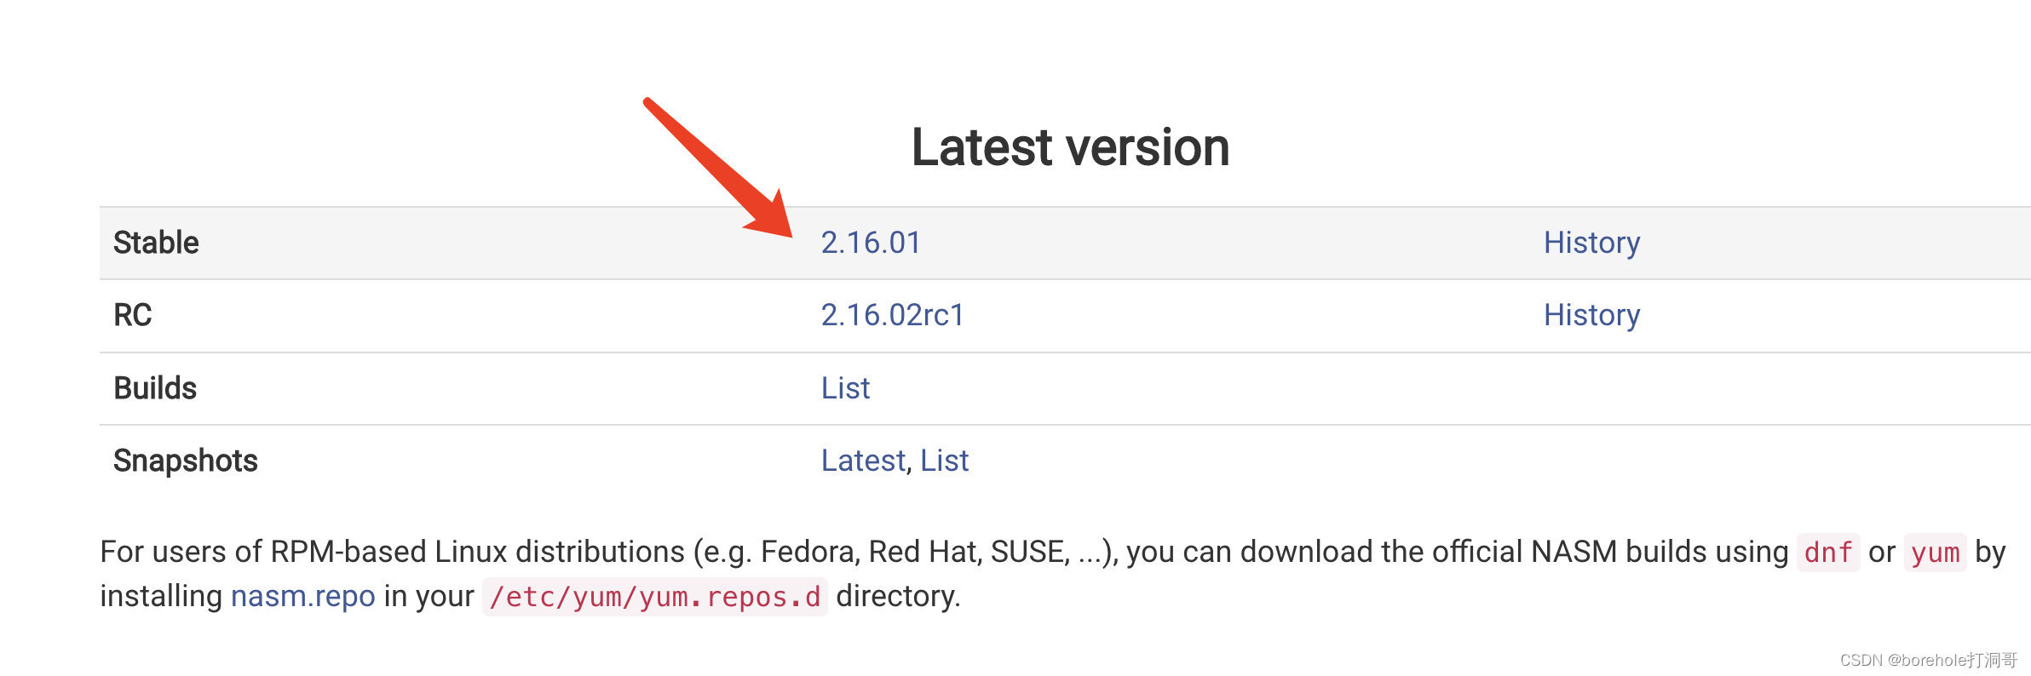Open the List link in Builds row
This screenshot has height=676, width=2031.
pyautogui.click(x=845, y=388)
